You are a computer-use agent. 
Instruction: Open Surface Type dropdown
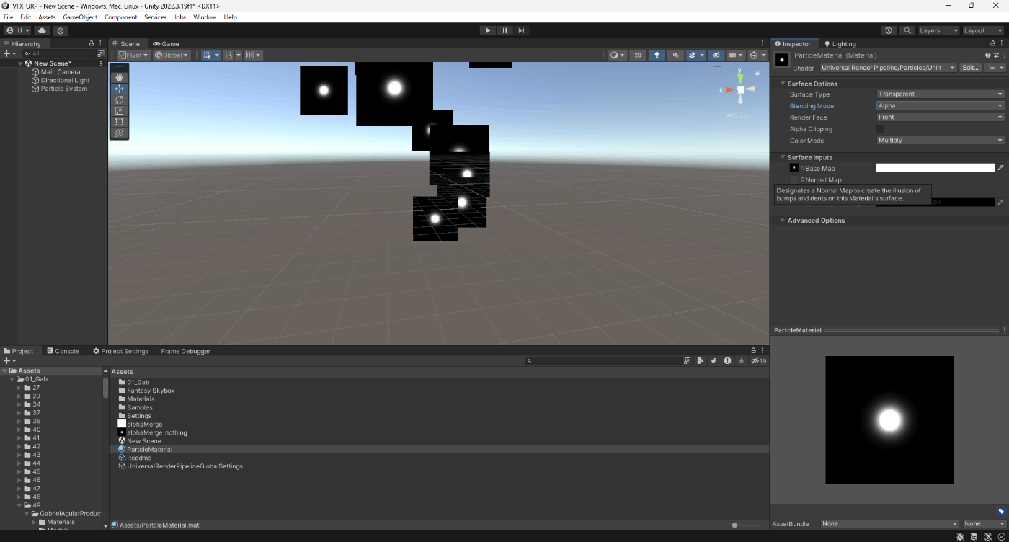940,94
